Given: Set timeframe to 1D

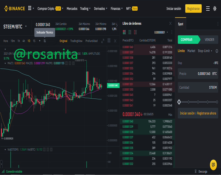Looking at the screenshot, I should point(29,41).
